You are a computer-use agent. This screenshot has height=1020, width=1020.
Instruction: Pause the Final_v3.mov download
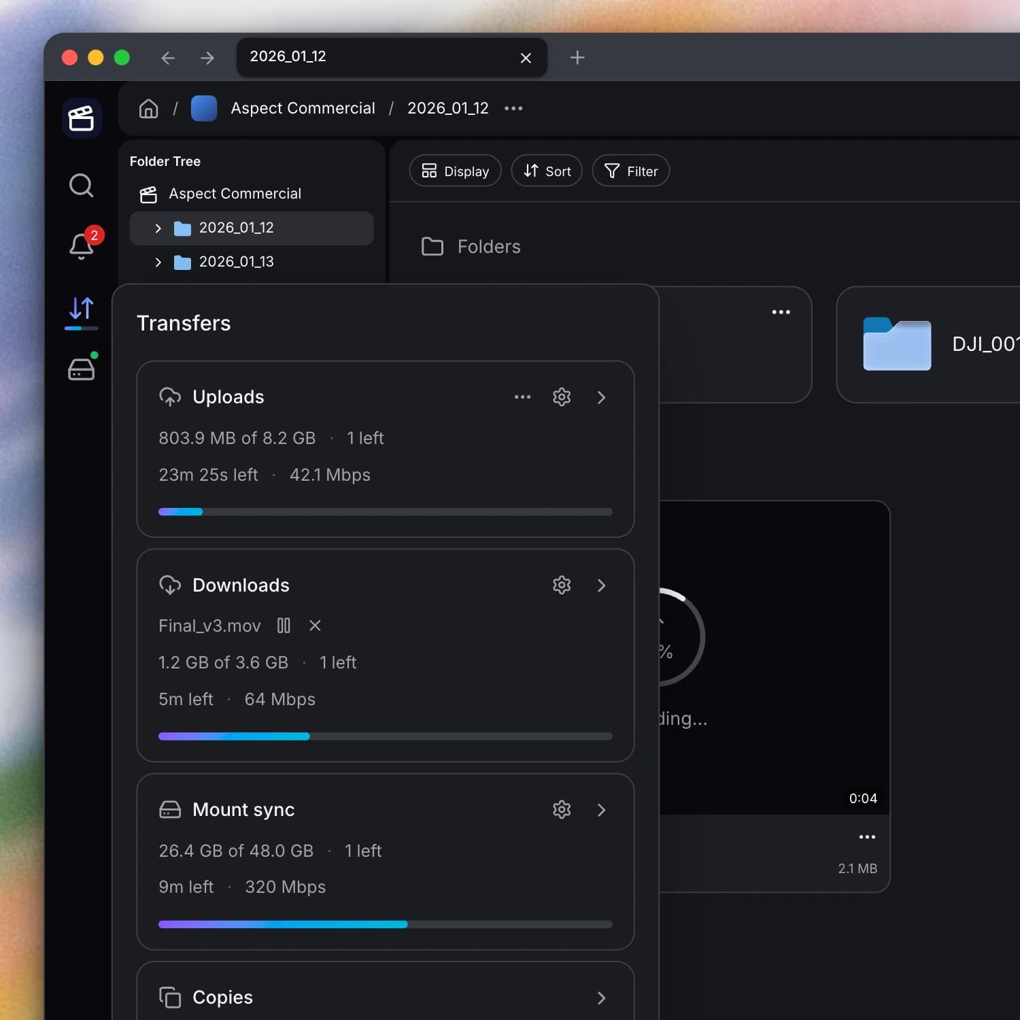point(284,626)
